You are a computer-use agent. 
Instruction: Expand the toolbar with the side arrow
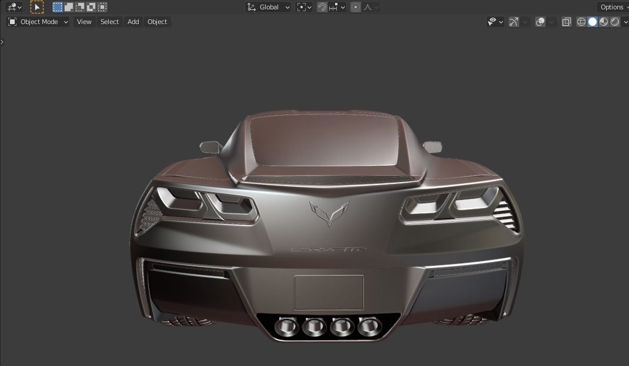point(2,42)
